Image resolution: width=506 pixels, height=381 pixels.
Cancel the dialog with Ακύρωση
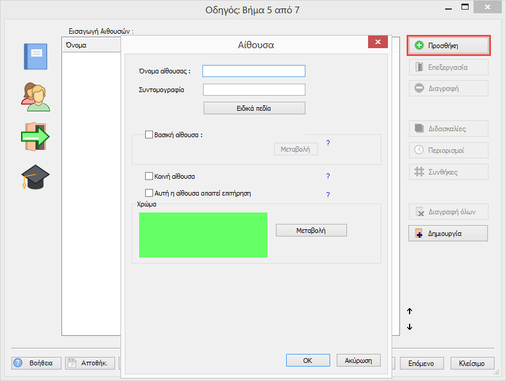(358, 360)
